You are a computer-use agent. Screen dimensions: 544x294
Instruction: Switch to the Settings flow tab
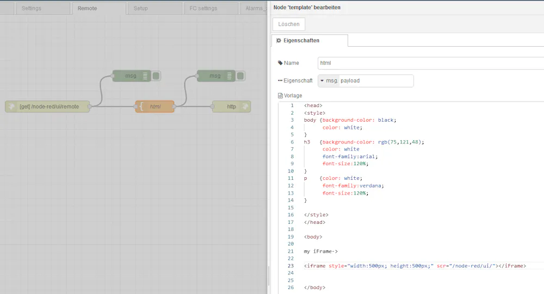click(32, 9)
